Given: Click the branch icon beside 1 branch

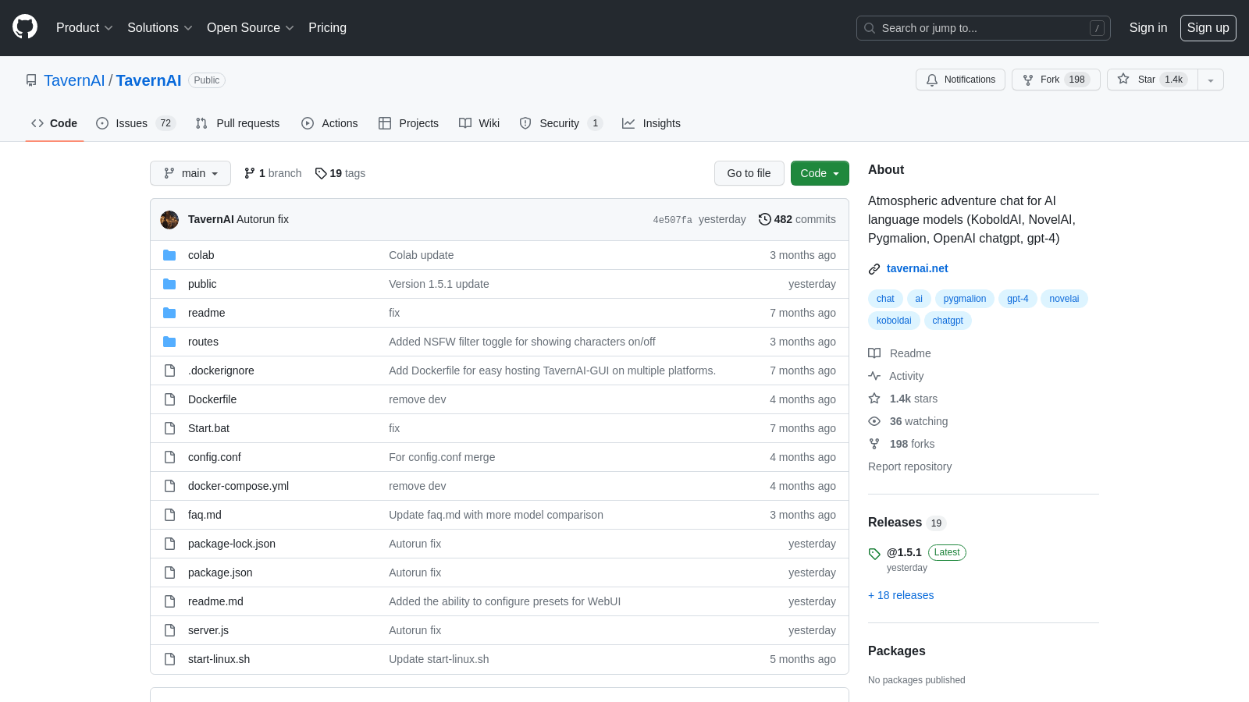Looking at the screenshot, I should (250, 173).
